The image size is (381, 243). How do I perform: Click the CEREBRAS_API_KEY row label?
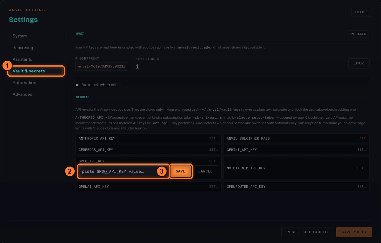click(96, 150)
